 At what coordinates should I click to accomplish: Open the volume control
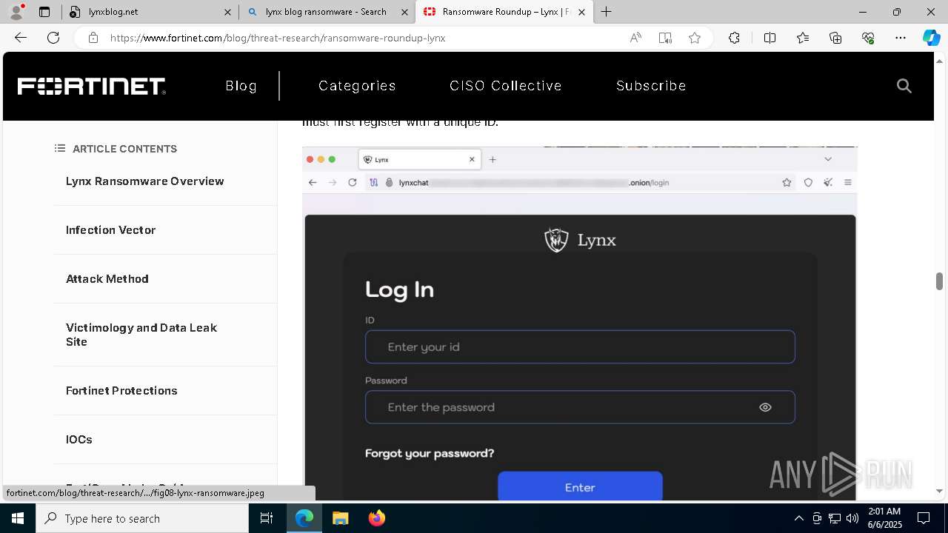(x=852, y=518)
